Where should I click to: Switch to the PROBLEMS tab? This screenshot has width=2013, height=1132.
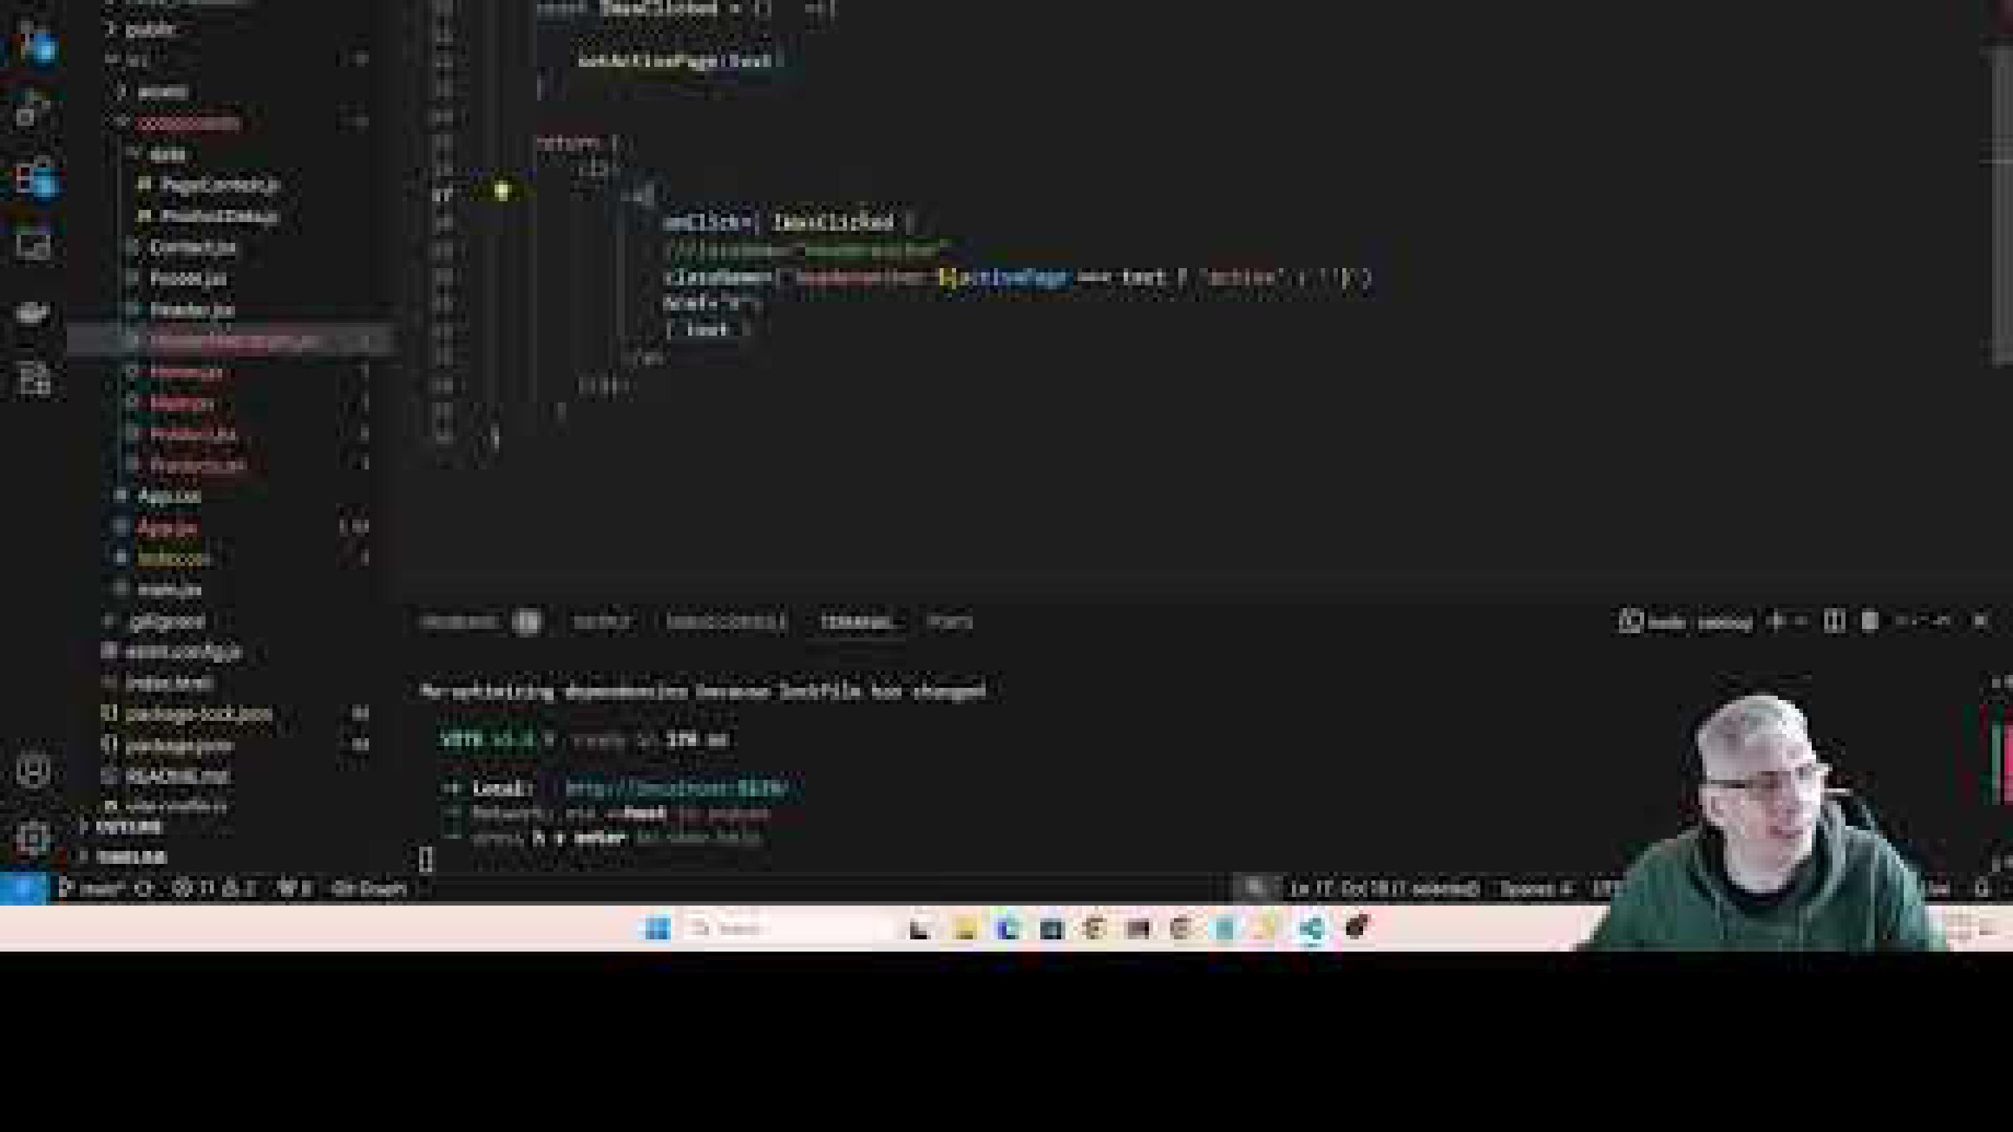click(x=461, y=621)
